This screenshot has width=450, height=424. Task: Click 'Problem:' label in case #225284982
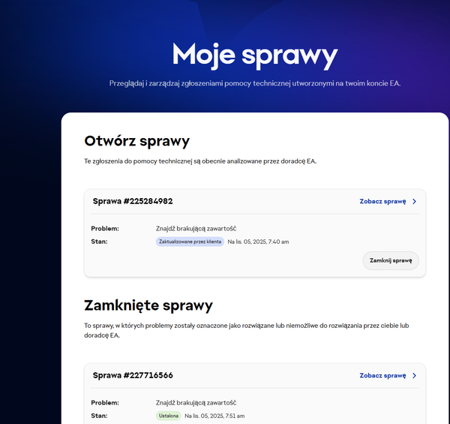click(105, 228)
